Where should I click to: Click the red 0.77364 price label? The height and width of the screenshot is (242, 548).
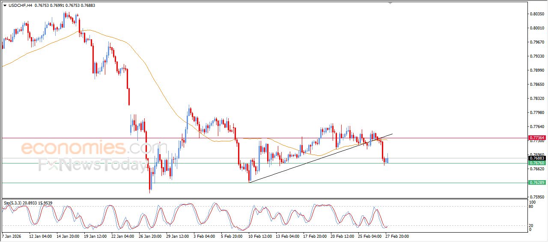pos(537,138)
